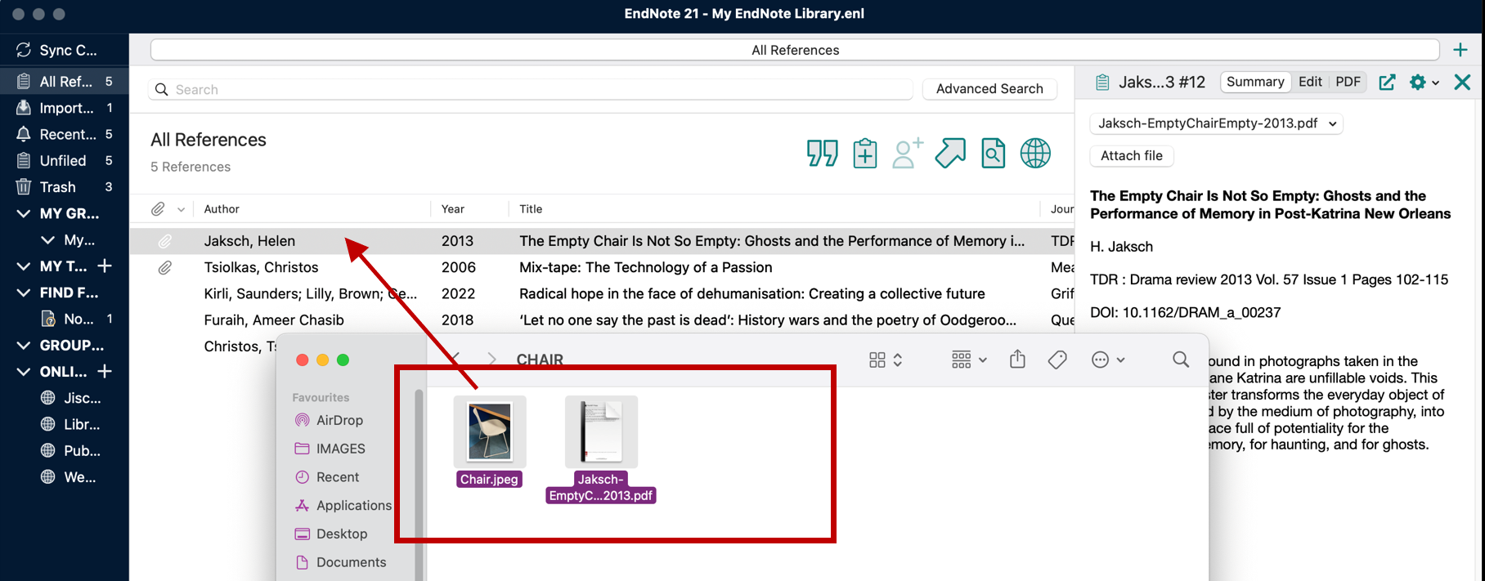The width and height of the screenshot is (1485, 581).
Task: Switch to the Summary tab
Action: 1255,82
